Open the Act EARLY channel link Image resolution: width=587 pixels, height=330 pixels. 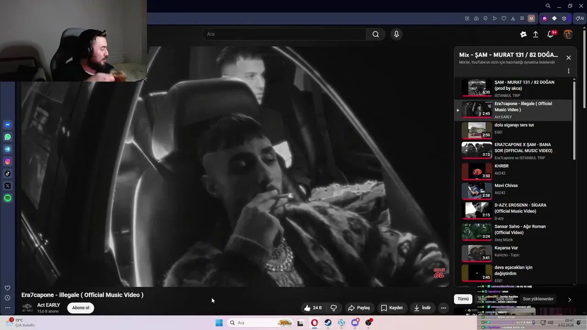point(49,305)
